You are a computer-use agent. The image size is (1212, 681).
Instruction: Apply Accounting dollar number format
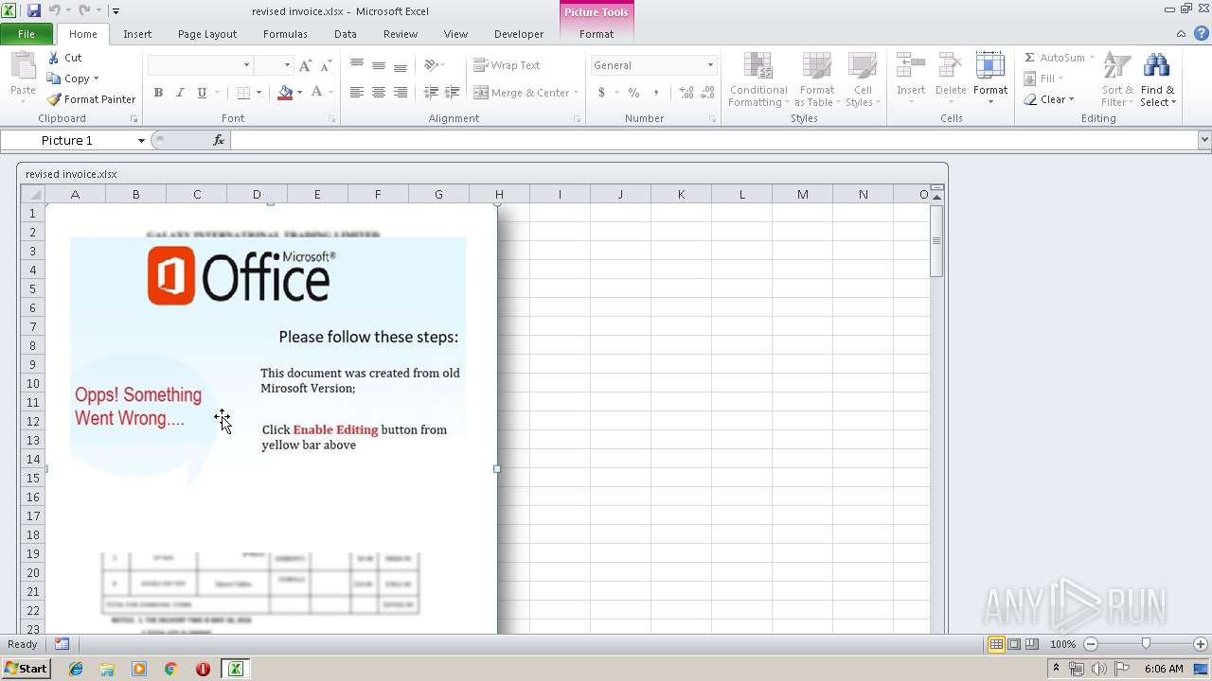pos(601,93)
